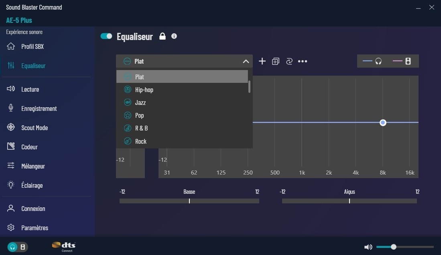The image size is (441, 255).
Task: Open Profil SBX in sidebar
Action: click(x=47, y=46)
